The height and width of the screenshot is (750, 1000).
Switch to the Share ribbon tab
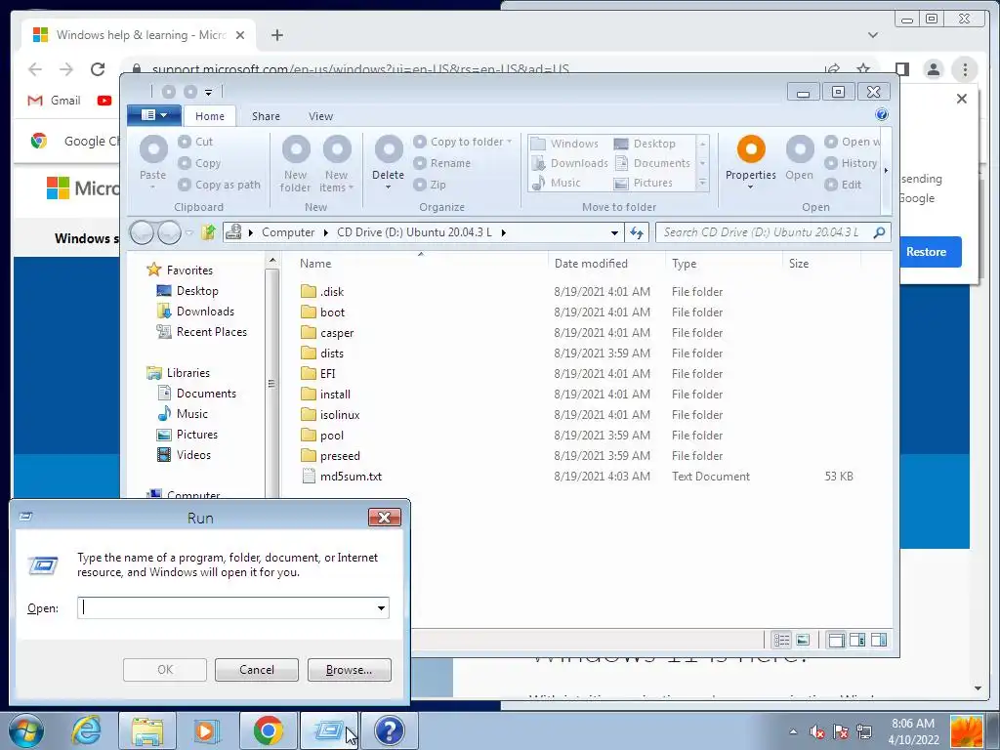(266, 116)
